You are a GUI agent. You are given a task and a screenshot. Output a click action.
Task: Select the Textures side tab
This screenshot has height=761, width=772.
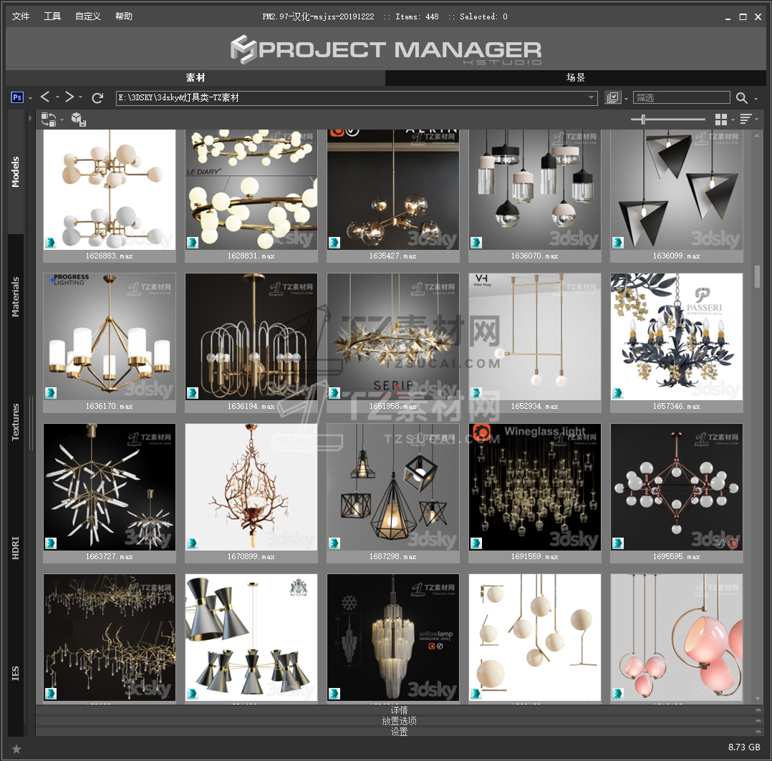click(16, 422)
